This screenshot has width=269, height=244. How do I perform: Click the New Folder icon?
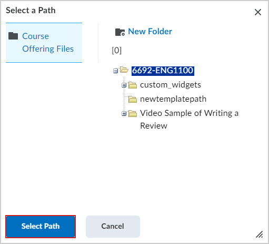120,32
